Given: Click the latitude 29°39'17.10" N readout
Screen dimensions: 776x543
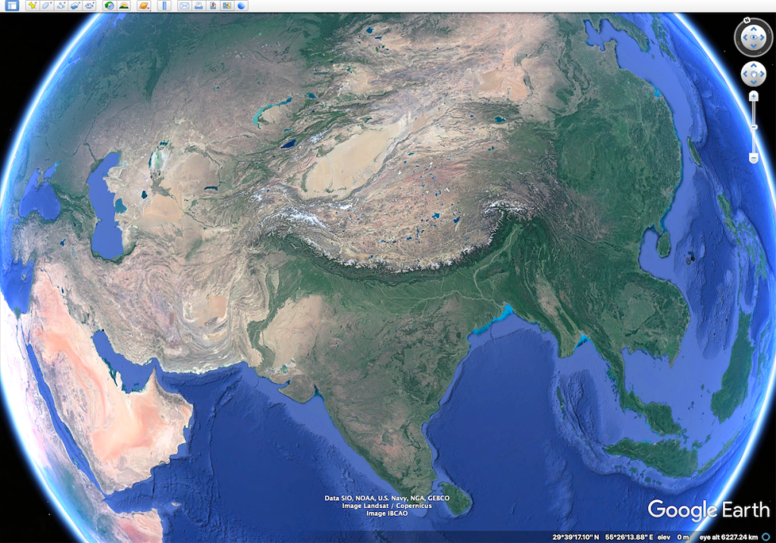Looking at the screenshot, I should tap(576, 537).
